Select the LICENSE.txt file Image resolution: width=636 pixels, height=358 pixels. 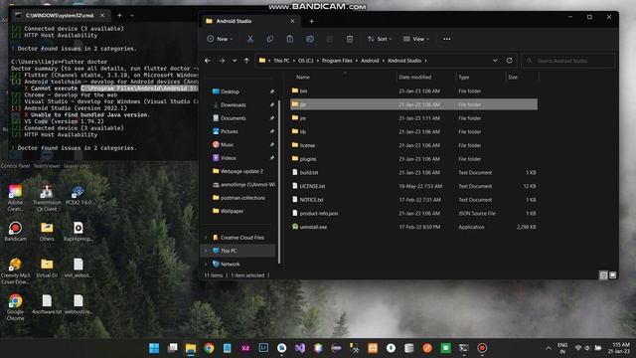pos(413,186)
